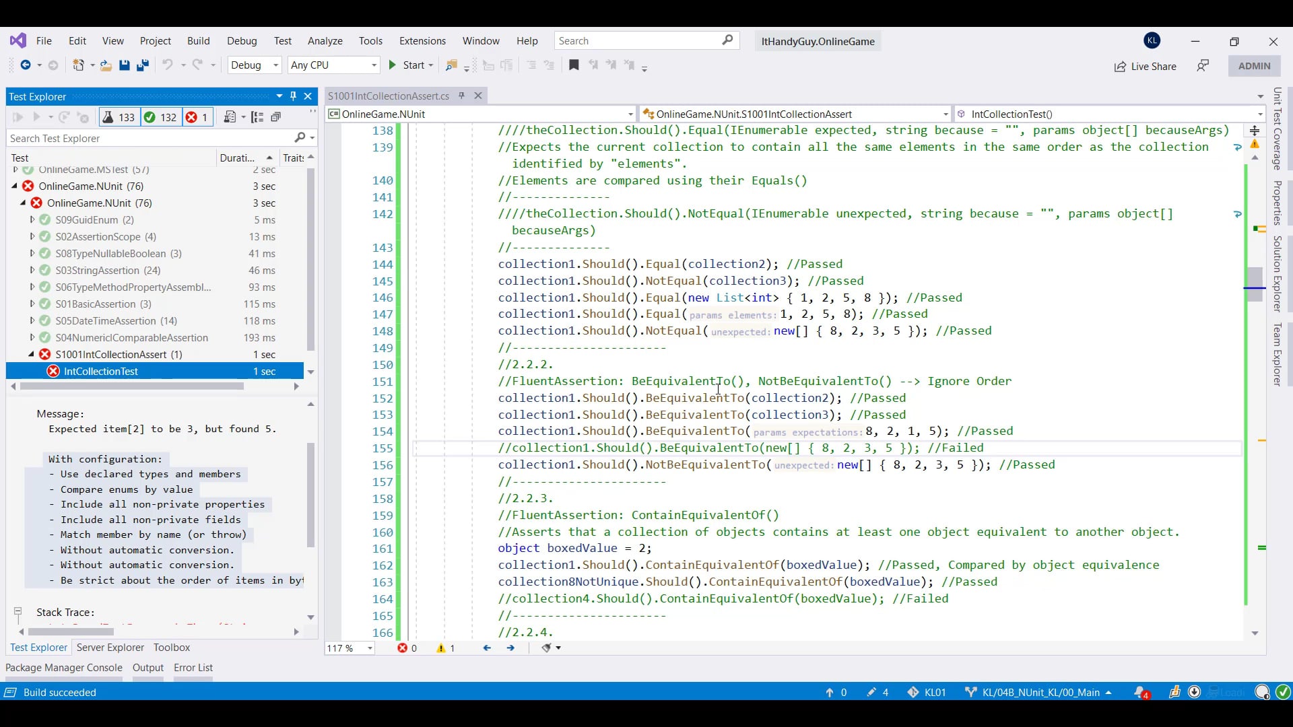Open the Debug configuration dropdown
This screenshot has height=727, width=1293.
tap(255, 65)
